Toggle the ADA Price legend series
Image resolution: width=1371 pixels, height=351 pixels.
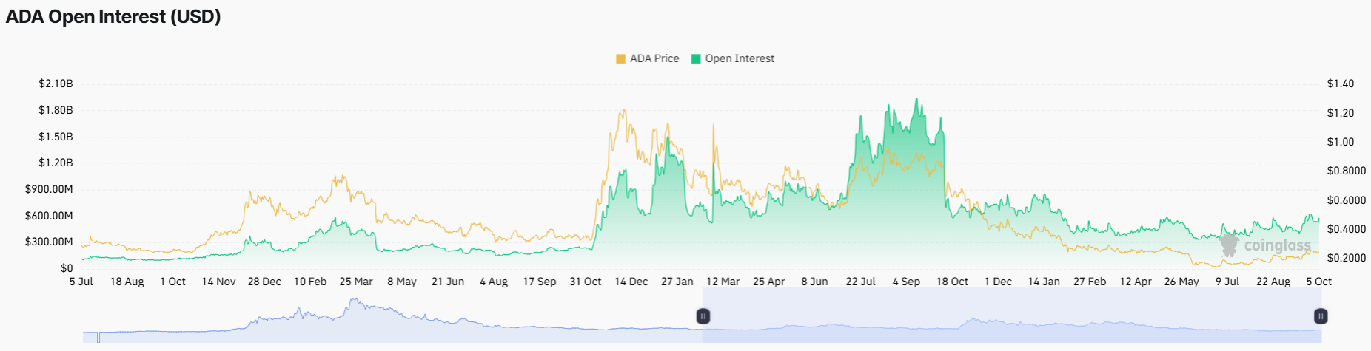point(648,58)
